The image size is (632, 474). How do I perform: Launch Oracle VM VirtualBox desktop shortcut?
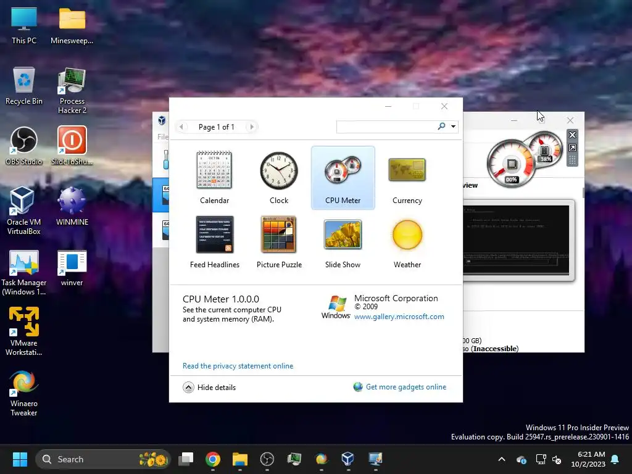coord(24,211)
